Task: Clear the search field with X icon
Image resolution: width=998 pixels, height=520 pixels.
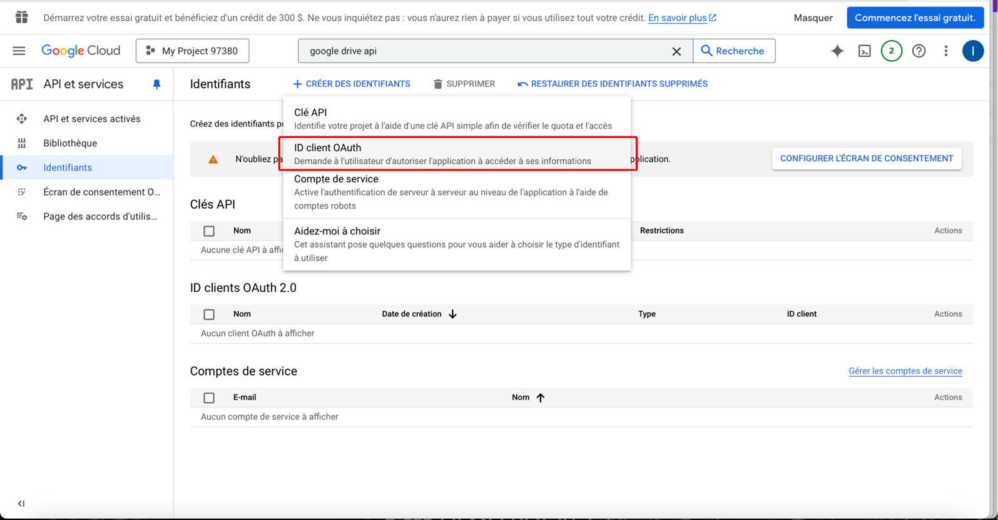Action: click(676, 51)
